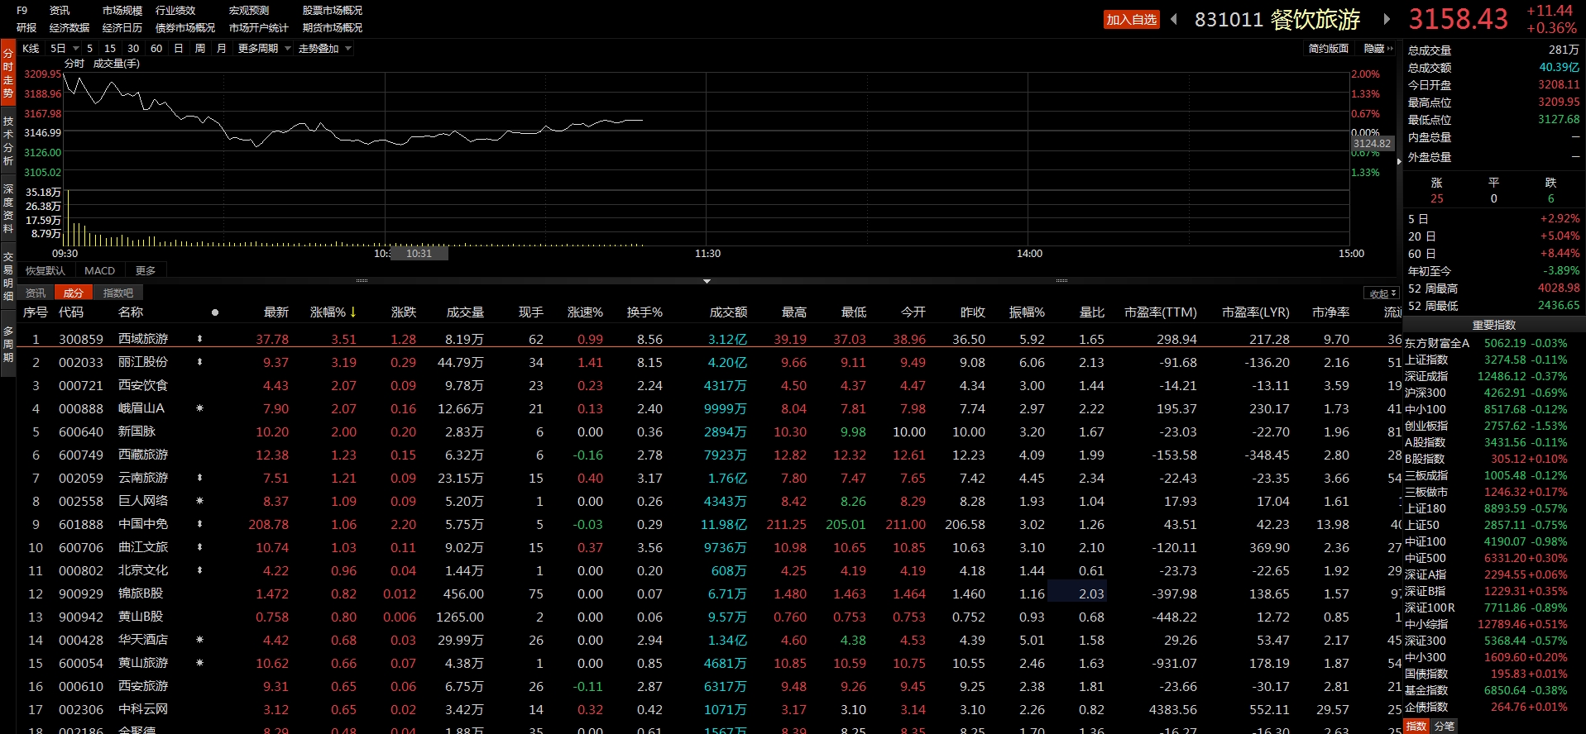1586x734 pixels.
Task: Click the chart and table divider handle
Action: (x=707, y=281)
